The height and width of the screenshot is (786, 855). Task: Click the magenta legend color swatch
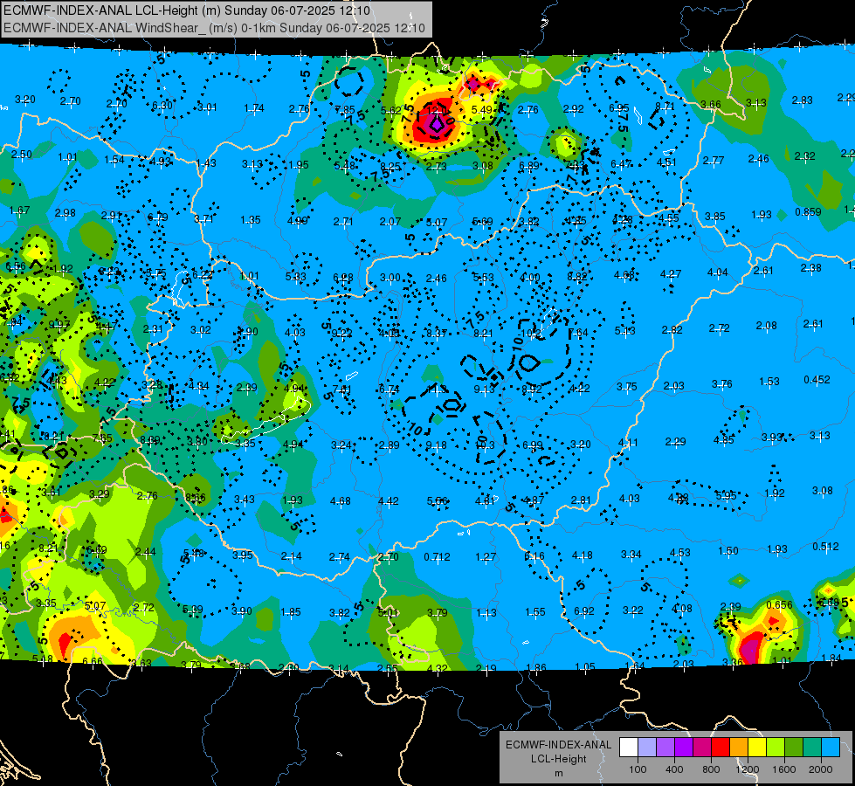[x=702, y=748]
